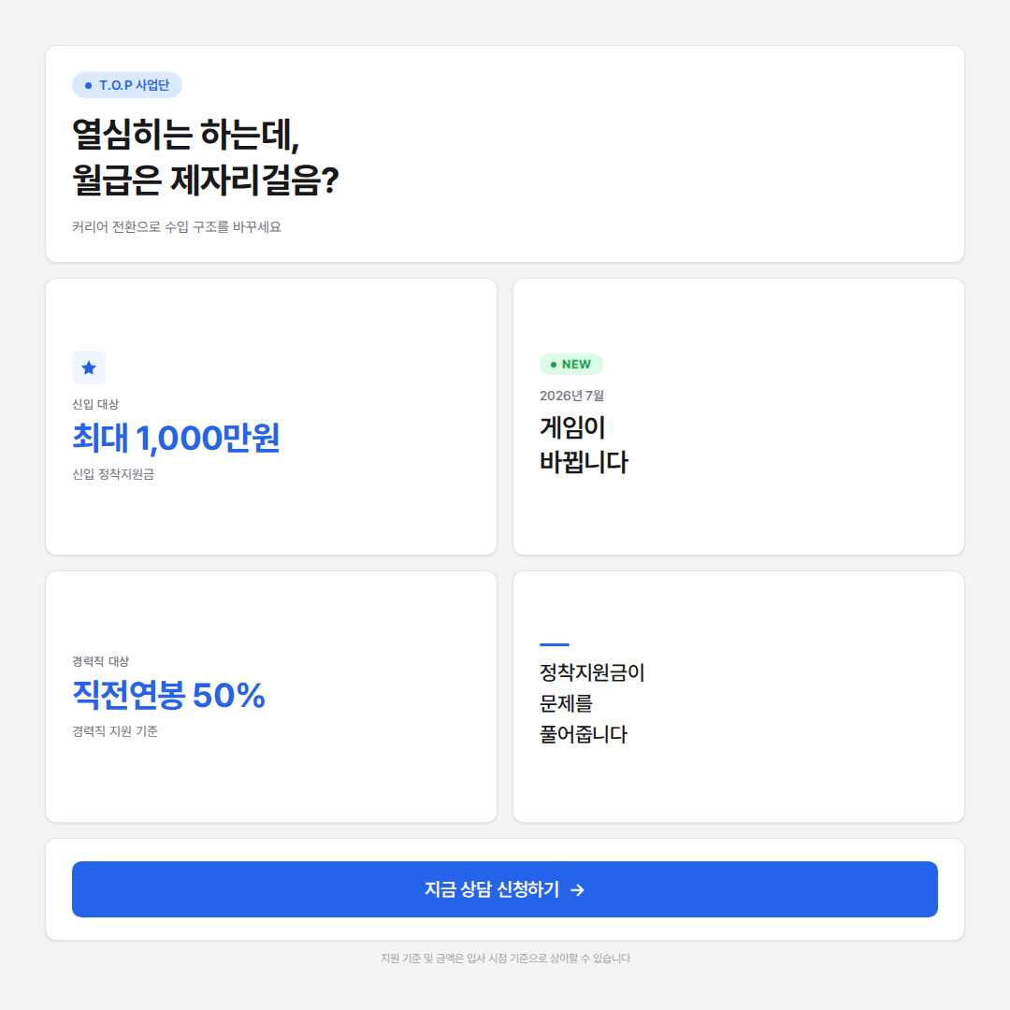Click the short blue accent line
This screenshot has width=1010, height=1010.
[555, 644]
